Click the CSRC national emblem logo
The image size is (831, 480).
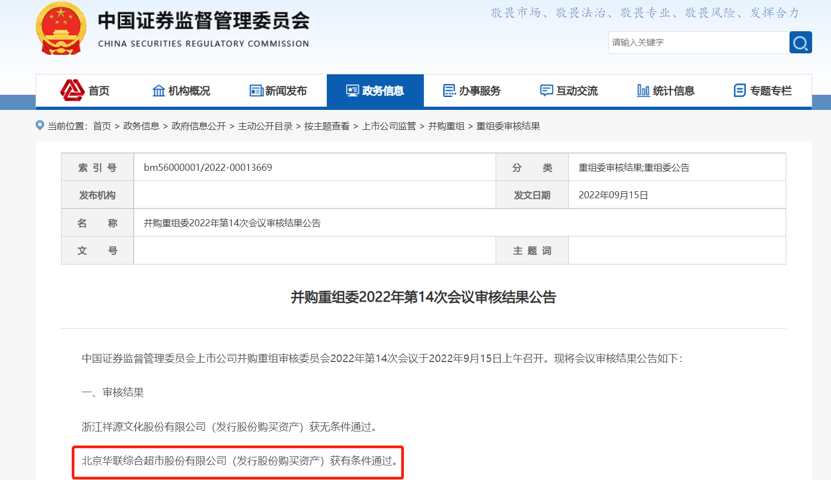click(x=61, y=29)
